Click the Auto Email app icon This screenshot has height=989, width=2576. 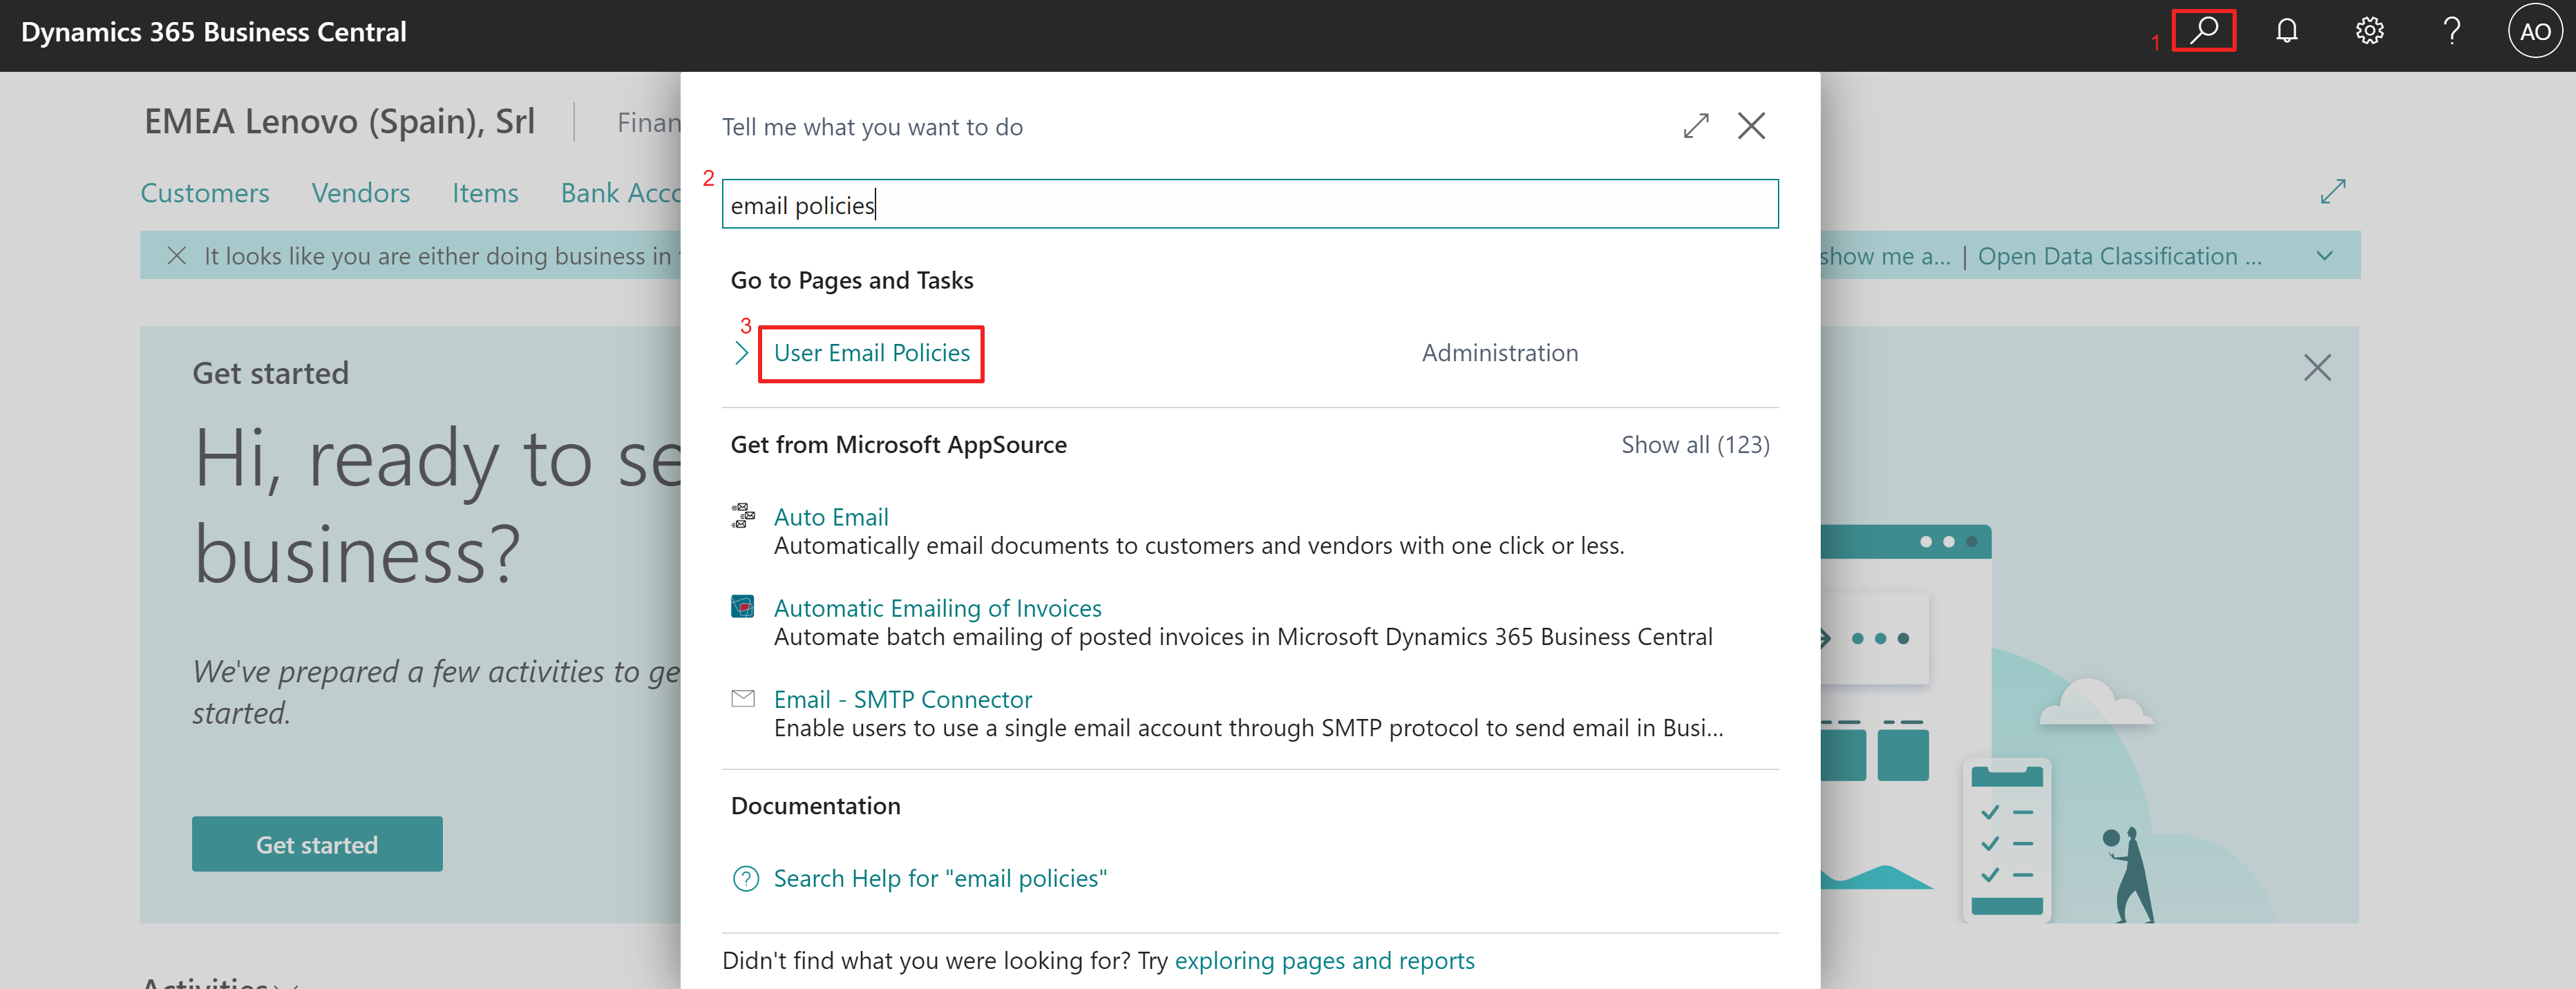coord(743,516)
